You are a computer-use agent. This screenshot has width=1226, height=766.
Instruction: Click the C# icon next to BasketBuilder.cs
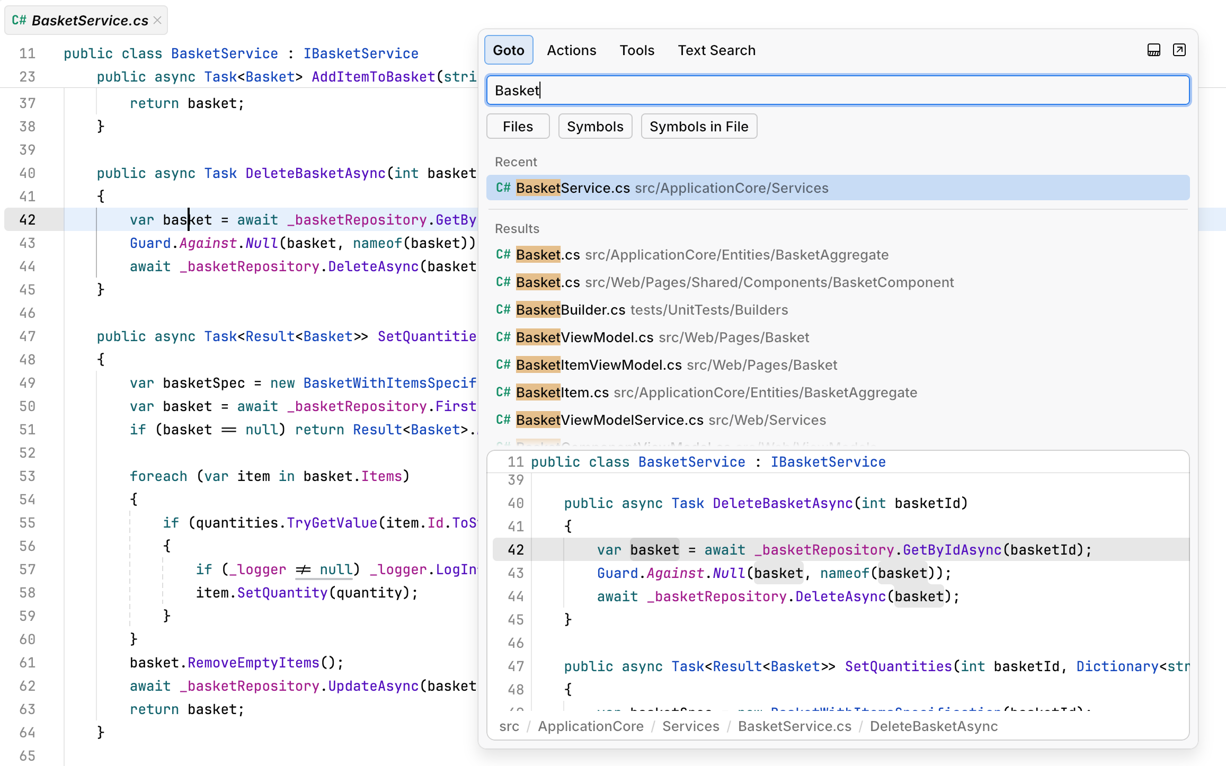503,309
